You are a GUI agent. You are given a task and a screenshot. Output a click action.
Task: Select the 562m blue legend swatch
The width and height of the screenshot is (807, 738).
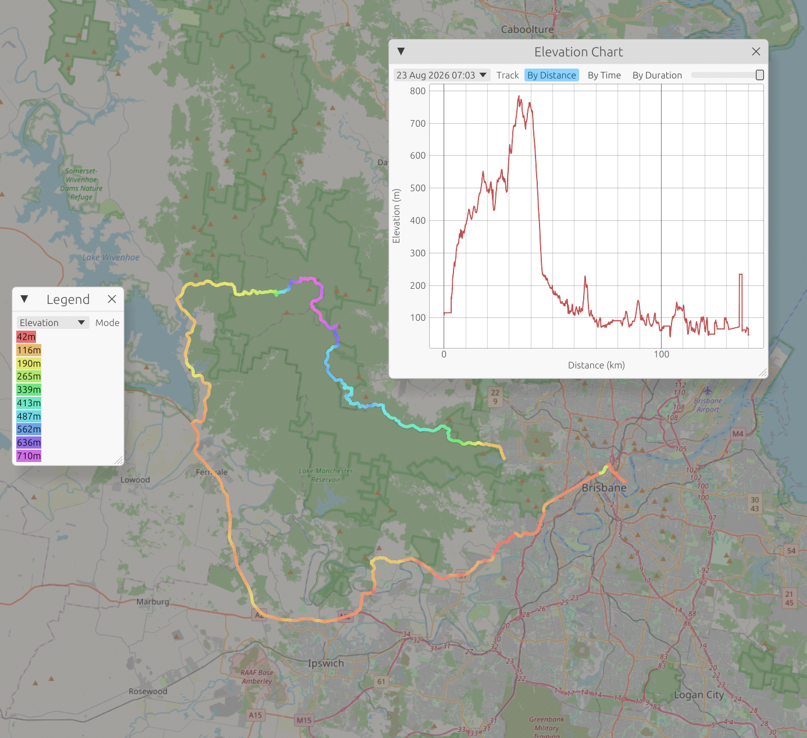29,429
